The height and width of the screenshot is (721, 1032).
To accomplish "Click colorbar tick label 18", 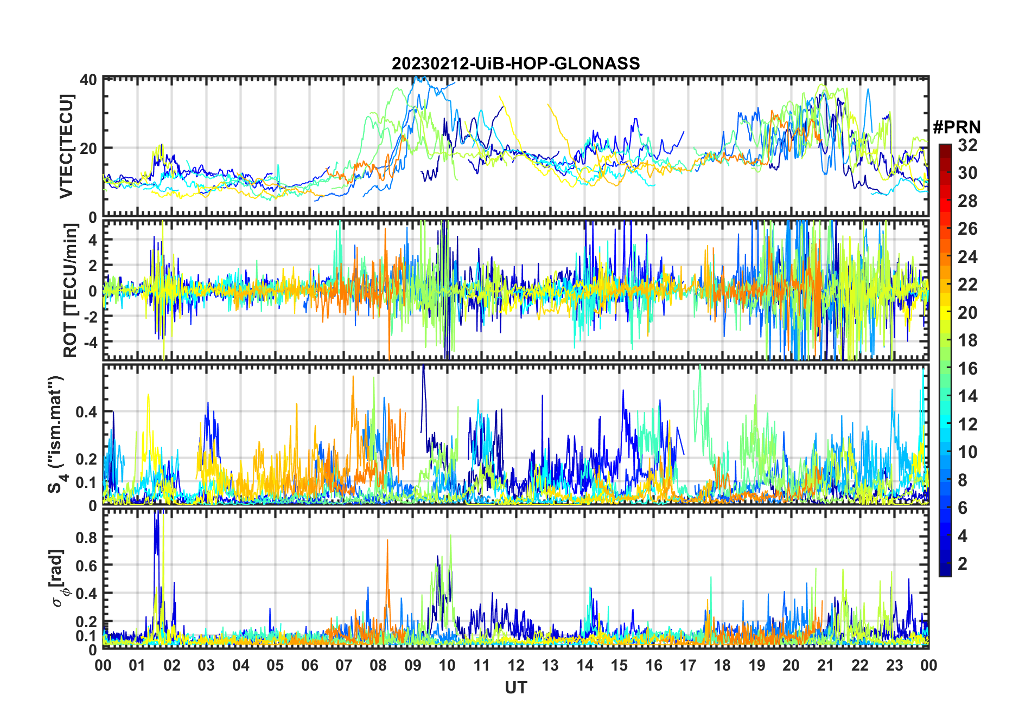I will pyautogui.click(x=967, y=340).
